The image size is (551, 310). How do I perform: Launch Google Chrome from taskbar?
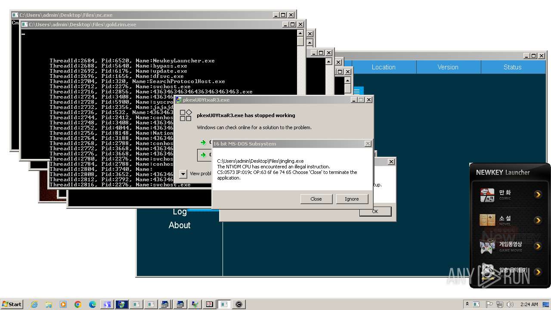pyautogui.click(x=78, y=304)
